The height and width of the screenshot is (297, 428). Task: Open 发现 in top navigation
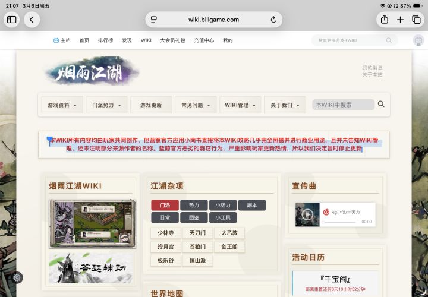[x=127, y=40]
